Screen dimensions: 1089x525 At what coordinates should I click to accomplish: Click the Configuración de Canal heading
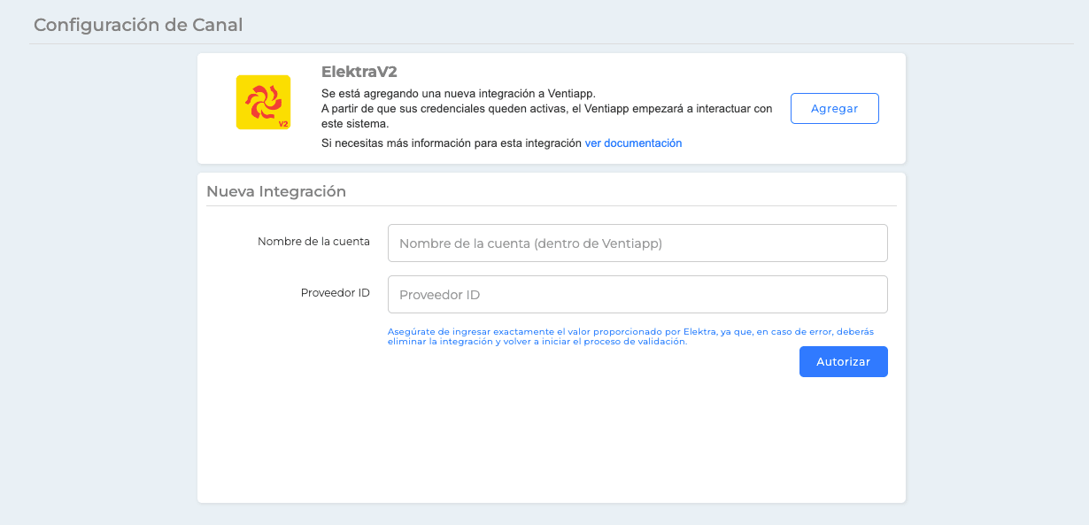[138, 25]
